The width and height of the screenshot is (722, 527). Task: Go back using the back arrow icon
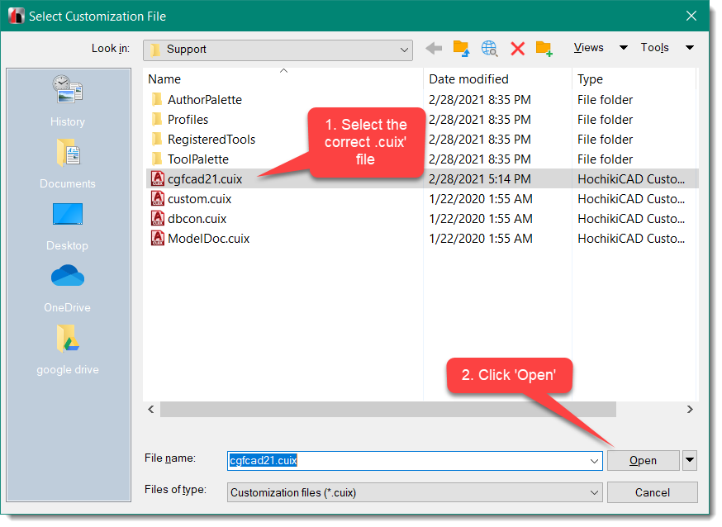(434, 48)
